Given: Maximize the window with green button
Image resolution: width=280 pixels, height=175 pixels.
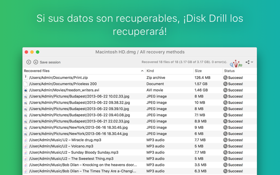Looking at the screenshot, I should click(x=37, y=52).
